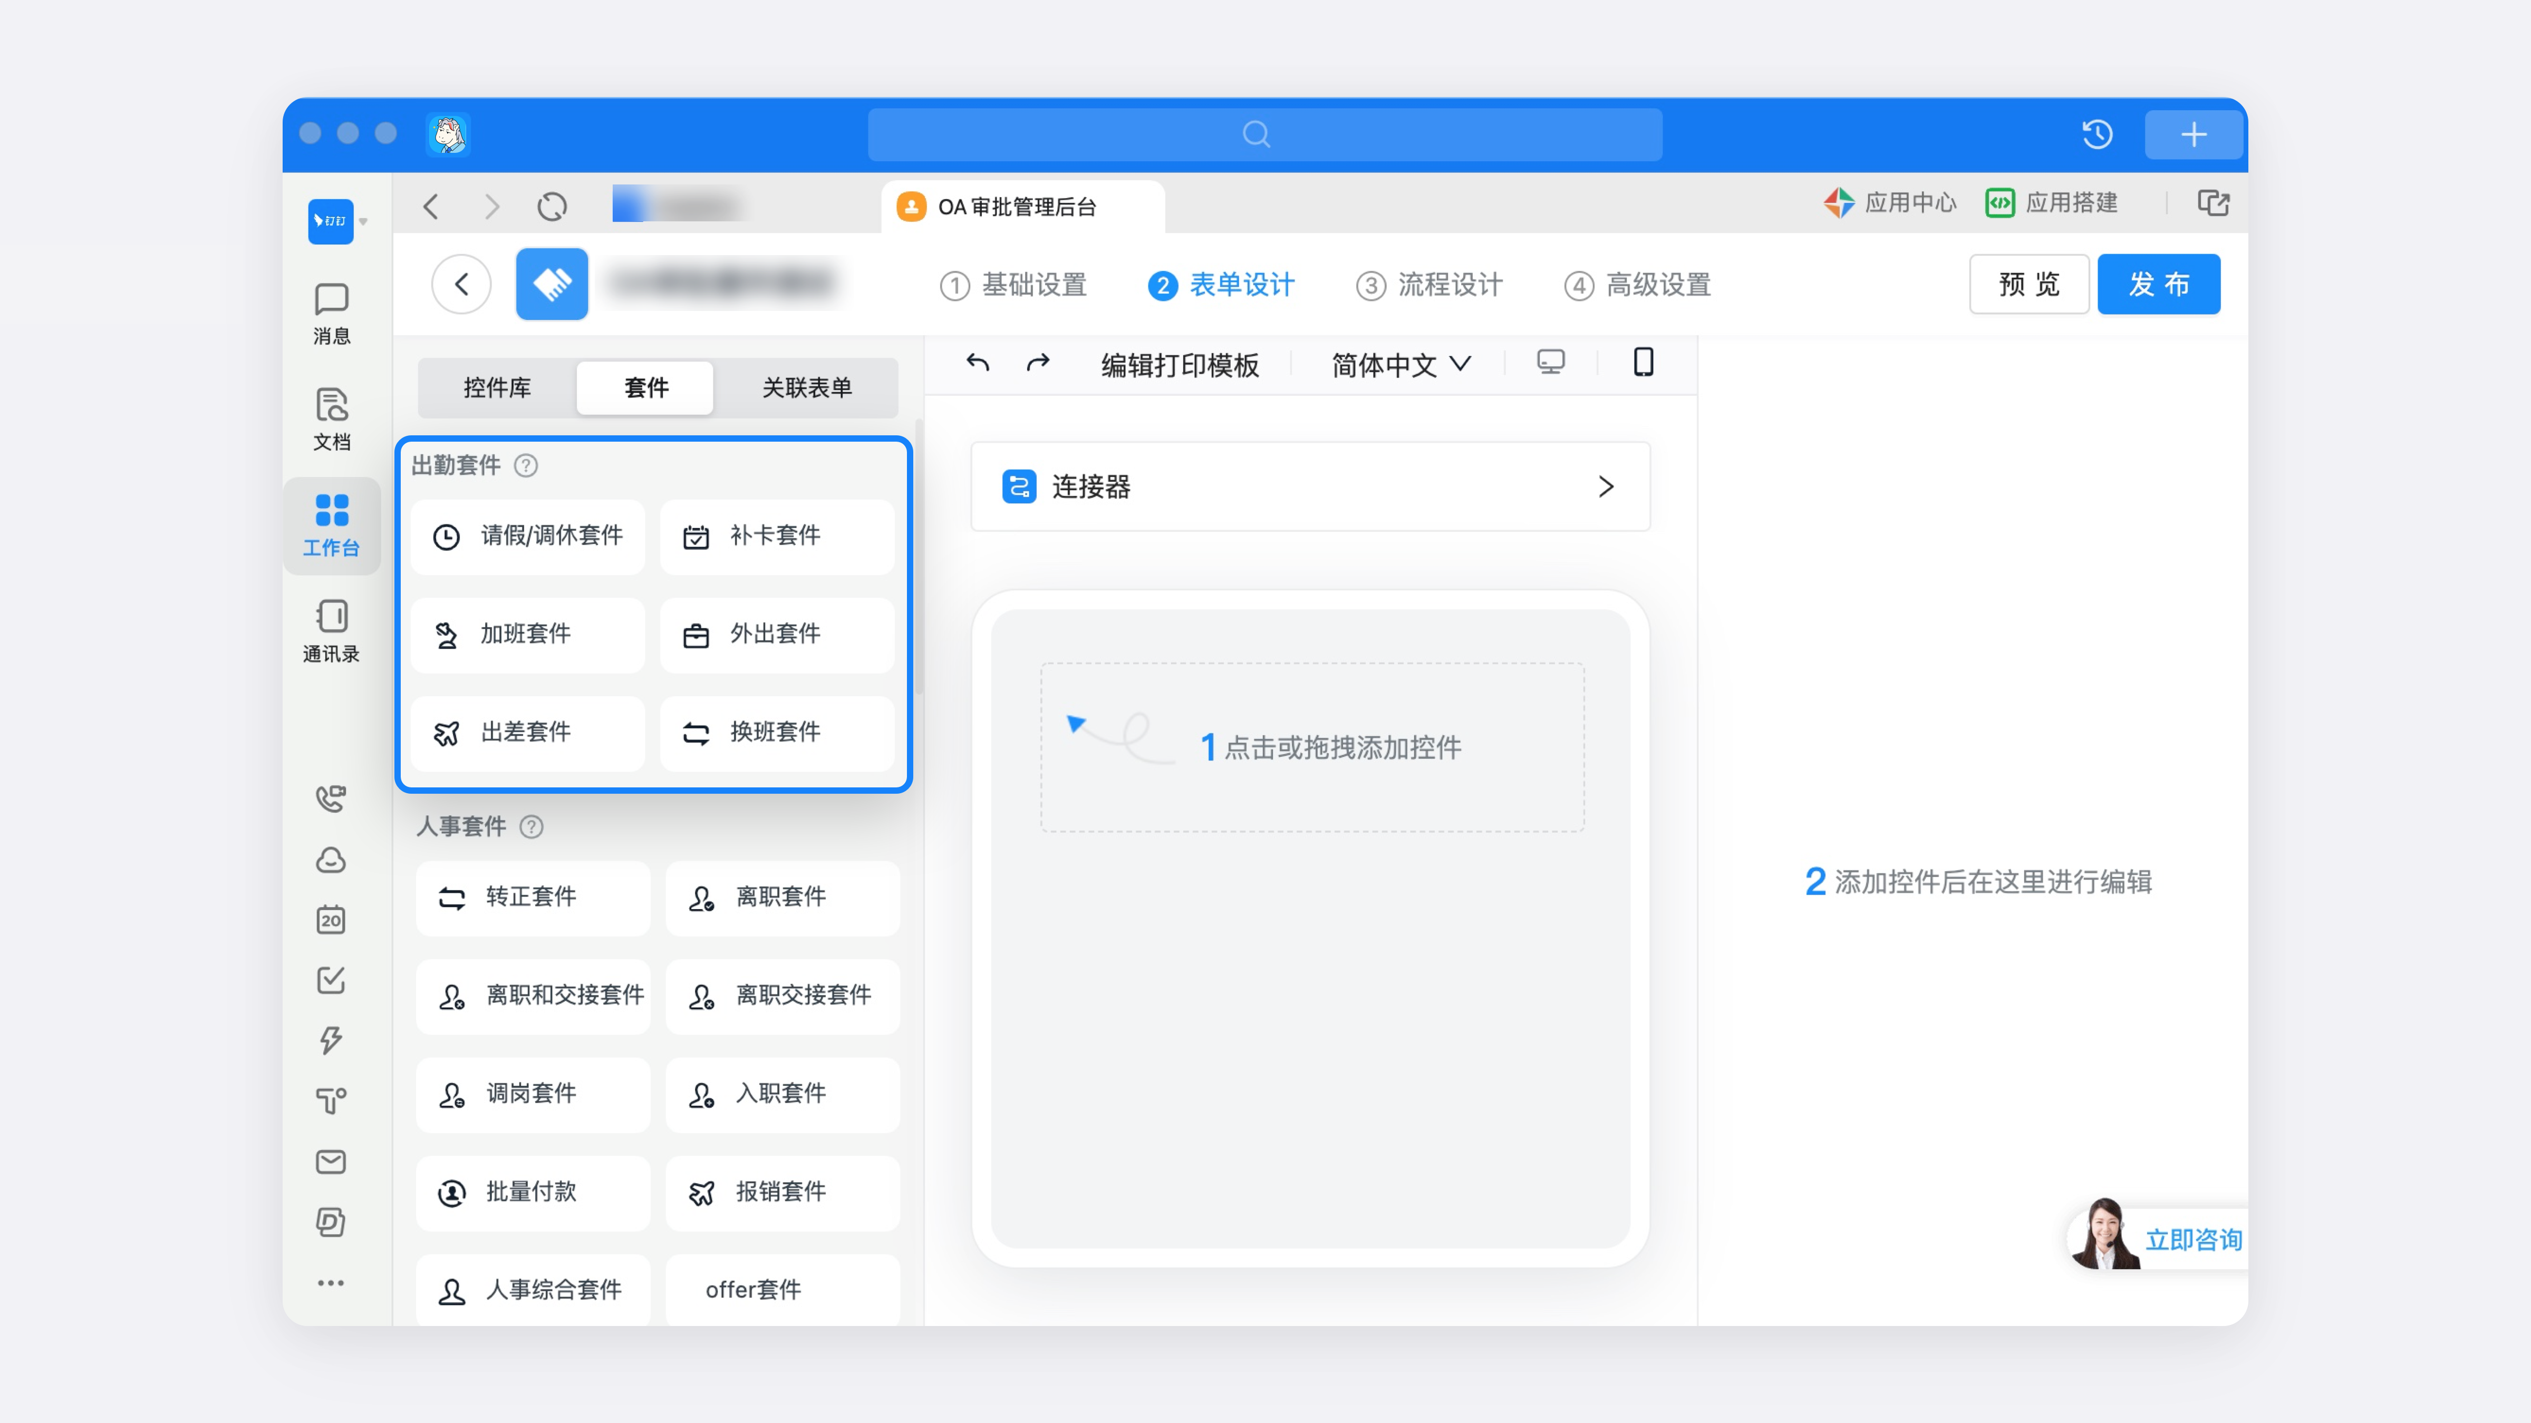Viewport: 2531px width, 1423px height.
Task: Click the blue app logo icon
Action: coord(551,284)
